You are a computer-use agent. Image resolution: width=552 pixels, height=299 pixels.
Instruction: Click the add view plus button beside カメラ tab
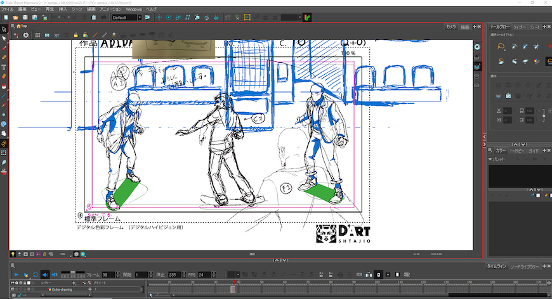click(474, 27)
